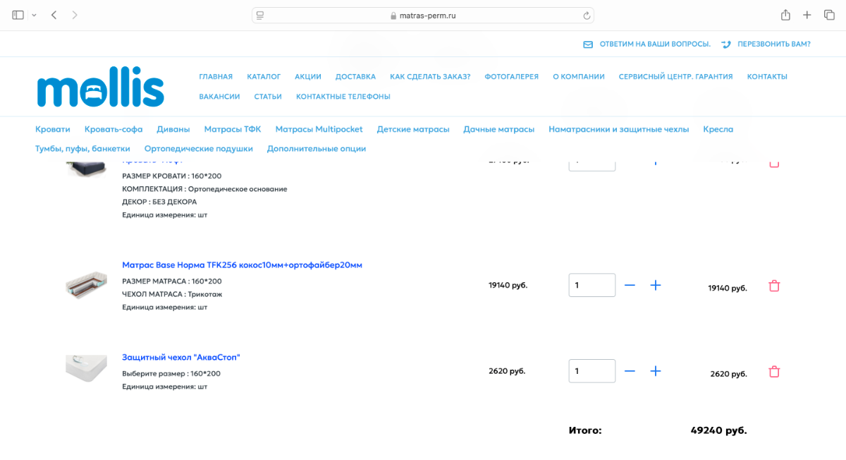The width and height of the screenshot is (846, 460).
Task: Click the matras-perm.ru address bar
Action: (x=423, y=16)
